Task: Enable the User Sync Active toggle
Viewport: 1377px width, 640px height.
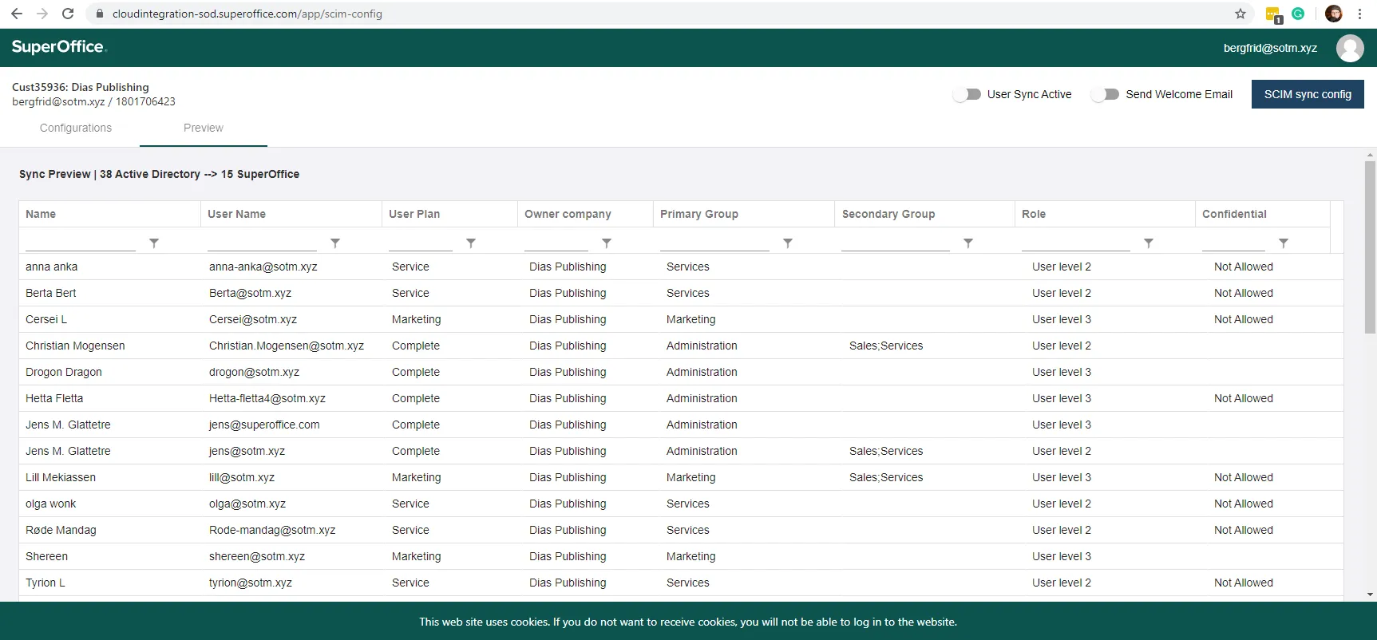Action: point(967,94)
